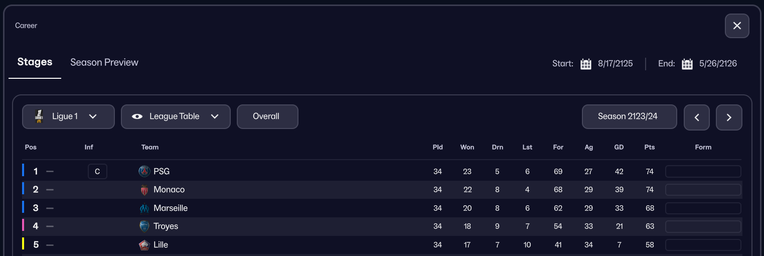The height and width of the screenshot is (256, 764).
Task: Click the champion 'C' info badge for PSG
Action: [x=97, y=172]
